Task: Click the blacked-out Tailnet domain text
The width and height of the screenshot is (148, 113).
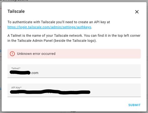Action: pos(20,72)
